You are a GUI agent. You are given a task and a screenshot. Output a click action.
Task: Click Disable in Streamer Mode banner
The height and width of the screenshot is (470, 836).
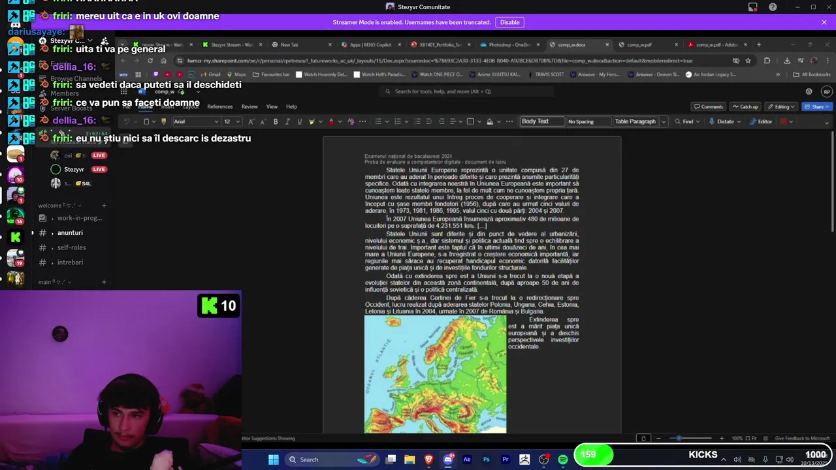(x=509, y=22)
